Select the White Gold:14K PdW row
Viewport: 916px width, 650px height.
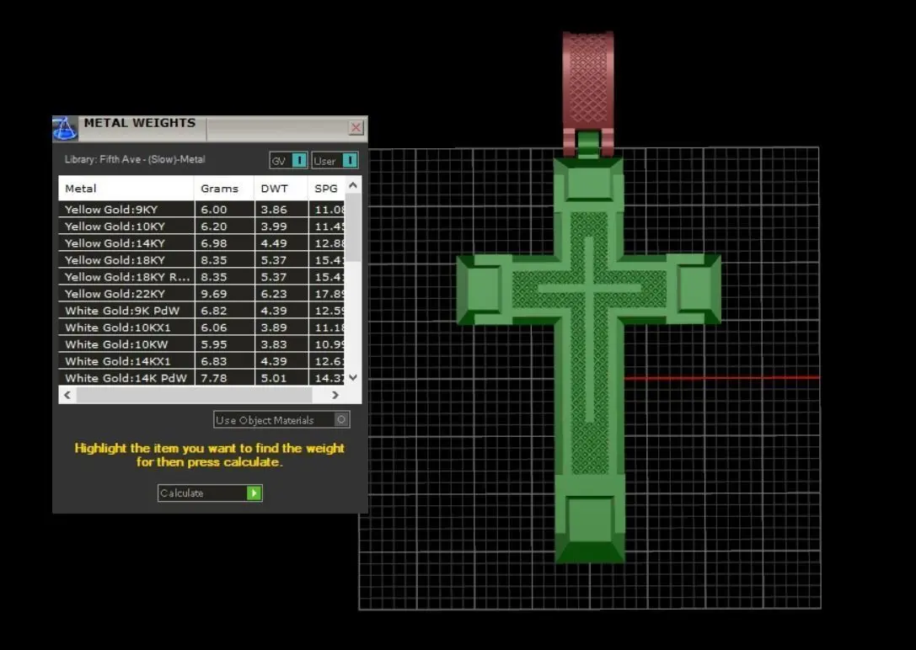(x=201, y=378)
